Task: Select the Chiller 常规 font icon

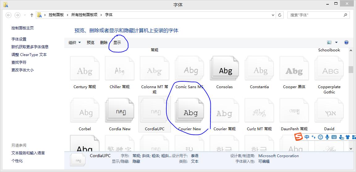Action: point(120,68)
